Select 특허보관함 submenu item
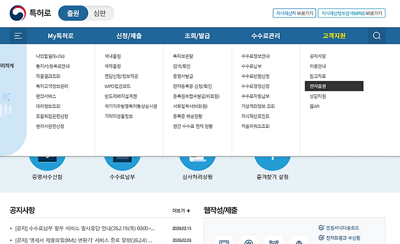Image resolution: width=400 pixels, height=244 pixels. pos(183,56)
